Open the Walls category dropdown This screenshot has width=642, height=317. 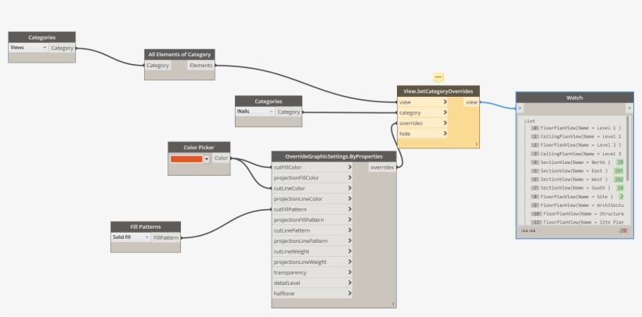pos(271,112)
